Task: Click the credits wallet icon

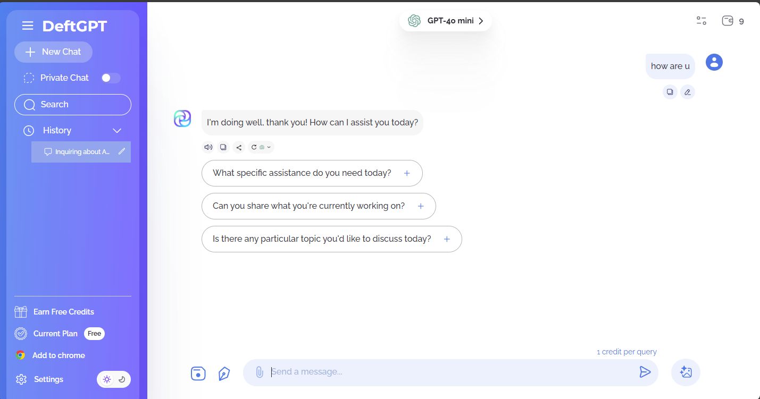Action: click(728, 21)
